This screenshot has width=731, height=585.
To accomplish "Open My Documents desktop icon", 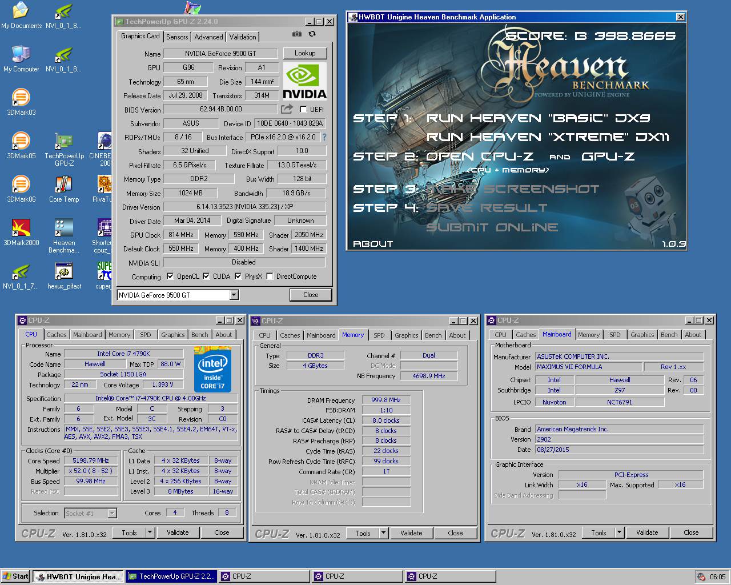I will pos(21,15).
